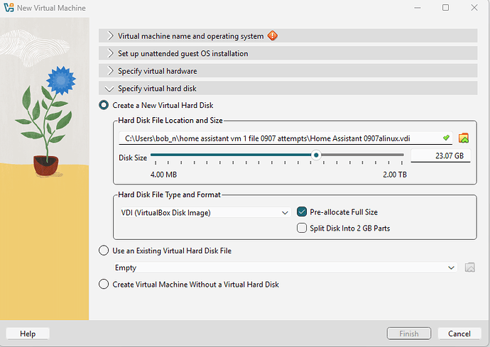Select Use an Existing Virtual Hard Disk File
Viewport: 490px width, 347px height.
click(104, 250)
